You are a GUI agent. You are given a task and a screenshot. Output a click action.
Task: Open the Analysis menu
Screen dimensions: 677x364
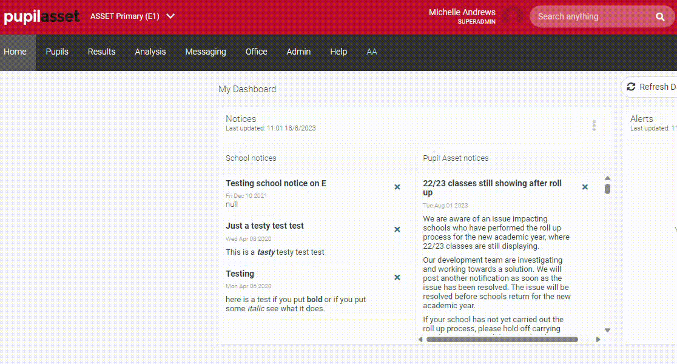tap(150, 52)
